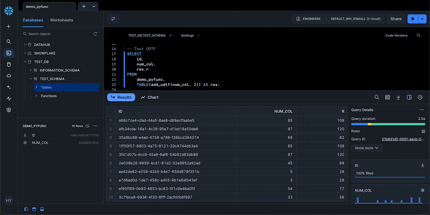430x215 pixels.
Task: Open the query history clock icon
Action: [420, 97]
